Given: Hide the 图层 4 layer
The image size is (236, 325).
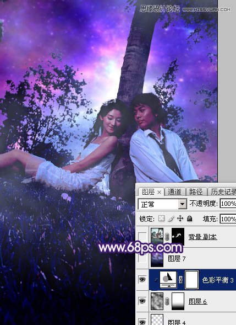Looking at the screenshot, I should (142, 322).
